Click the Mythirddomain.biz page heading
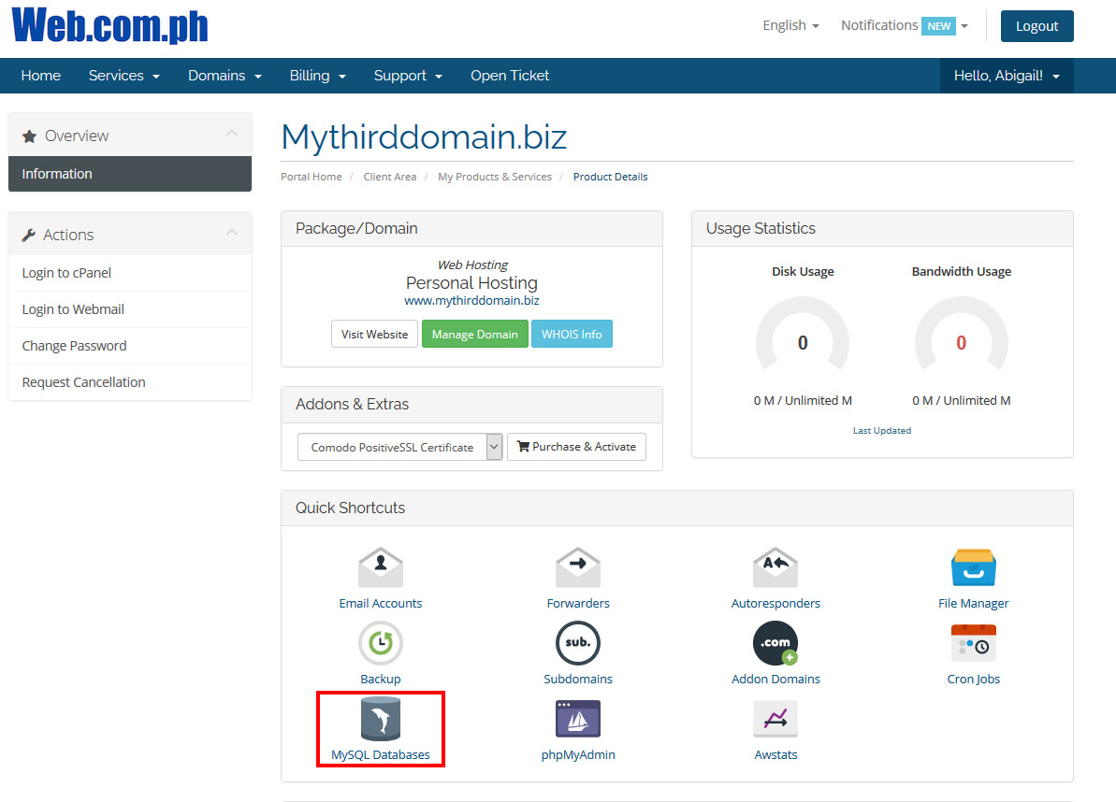Viewport: 1116px width, 802px height. [424, 136]
